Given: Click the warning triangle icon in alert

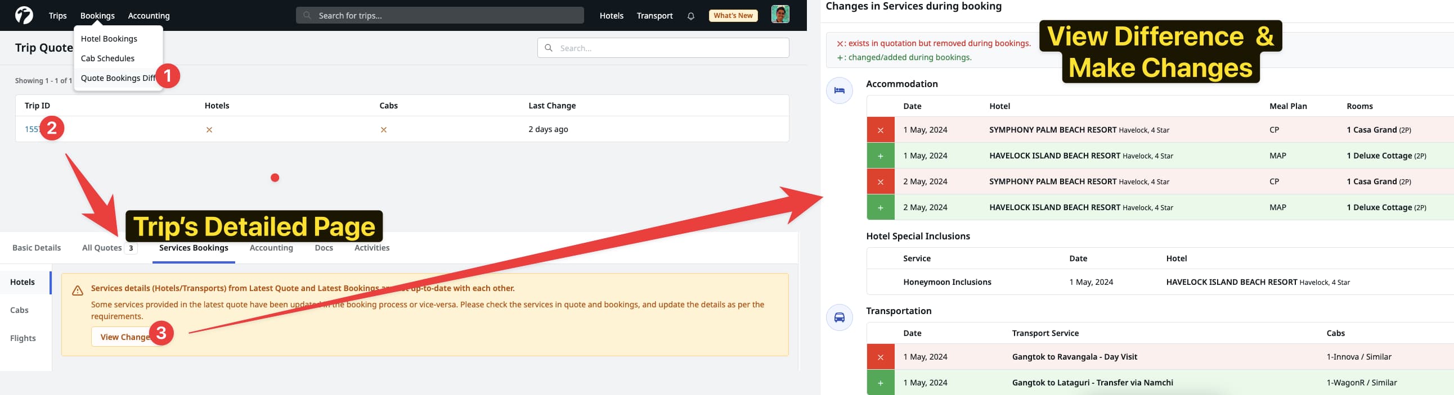Looking at the screenshot, I should pyautogui.click(x=77, y=290).
